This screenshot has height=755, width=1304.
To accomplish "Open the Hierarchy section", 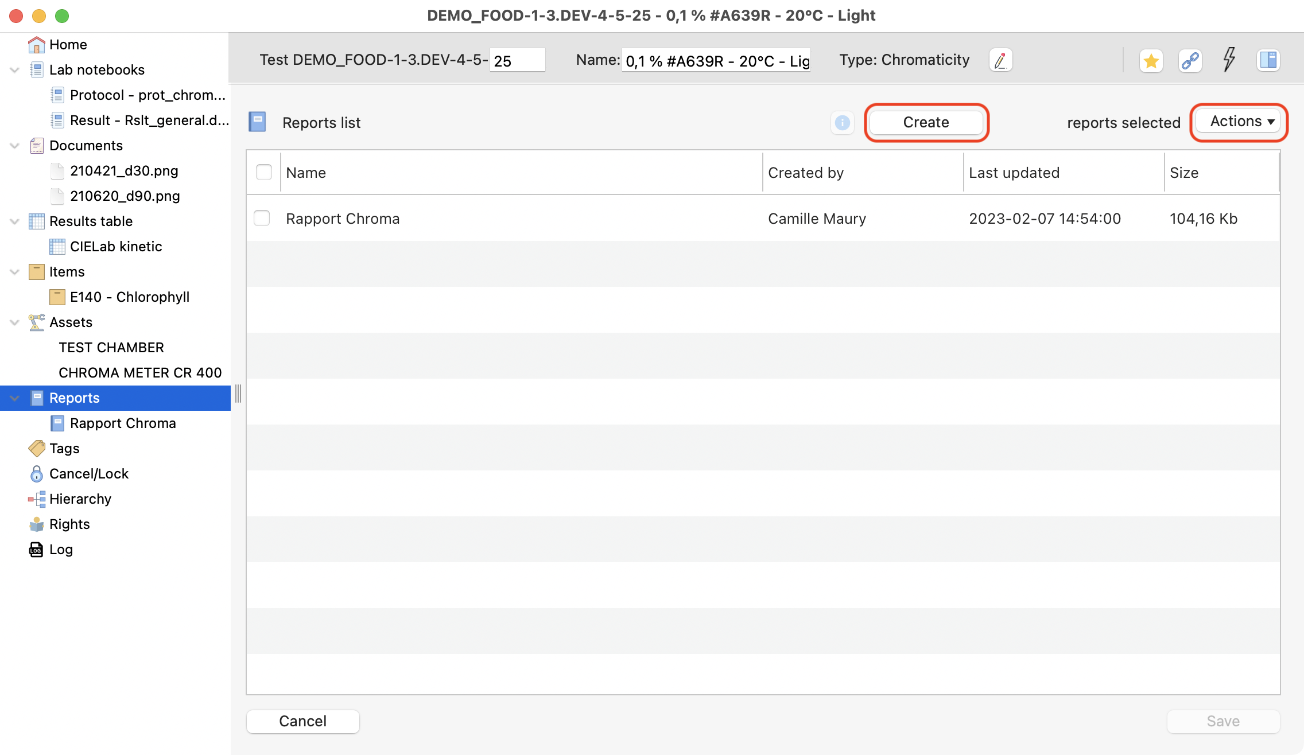I will tap(80, 499).
